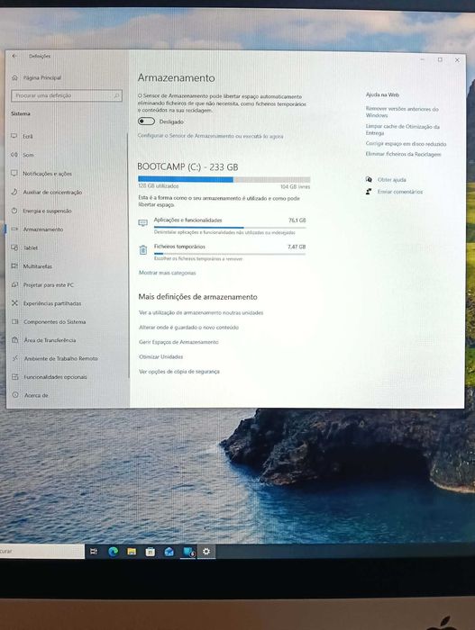
Task: Select the Armazenamento drive icon in sidebar
Action: point(15,229)
